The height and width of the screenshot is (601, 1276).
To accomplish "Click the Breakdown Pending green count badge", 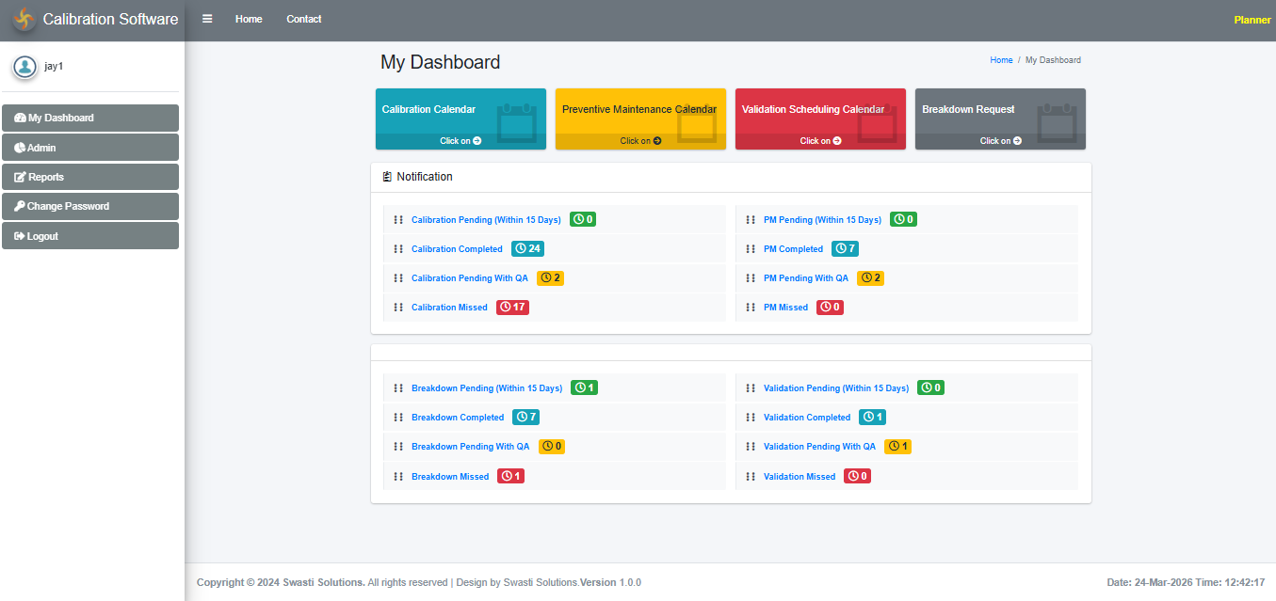I will tap(584, 388).
